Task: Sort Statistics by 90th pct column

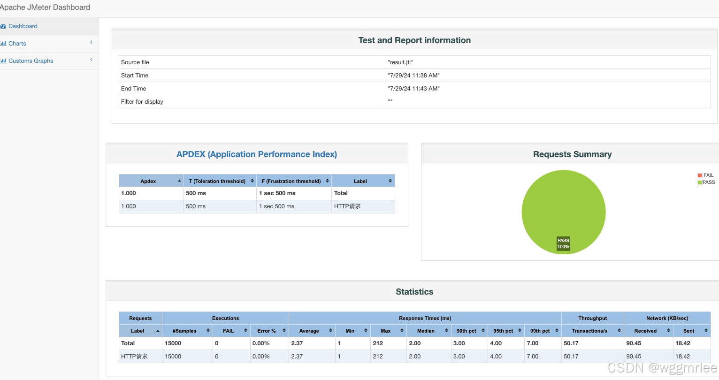Action: [469, 331]
